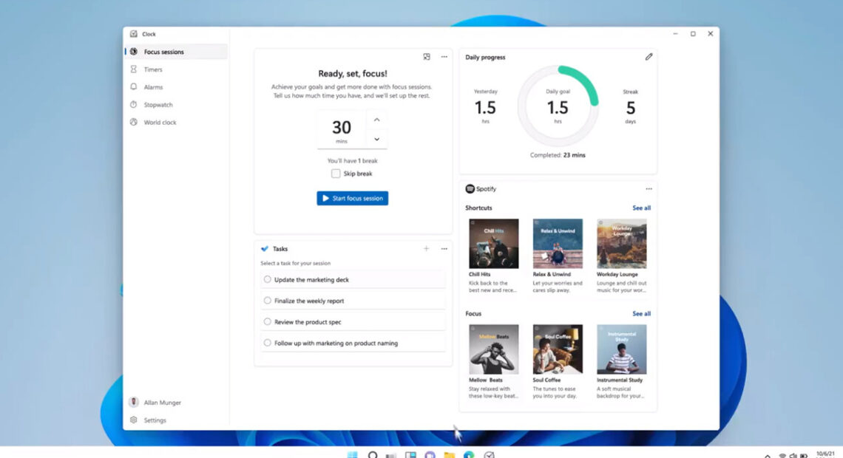Open the Chill Hits playlist cover
This screenshot has height=458, width=843.
(493, 243)
